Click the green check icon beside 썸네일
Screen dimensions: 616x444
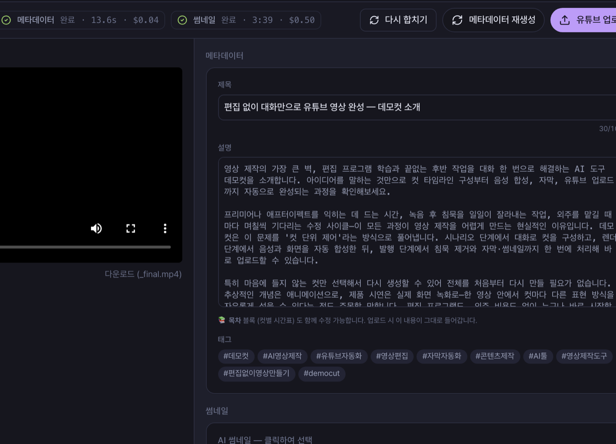click(x=182, y=20)
